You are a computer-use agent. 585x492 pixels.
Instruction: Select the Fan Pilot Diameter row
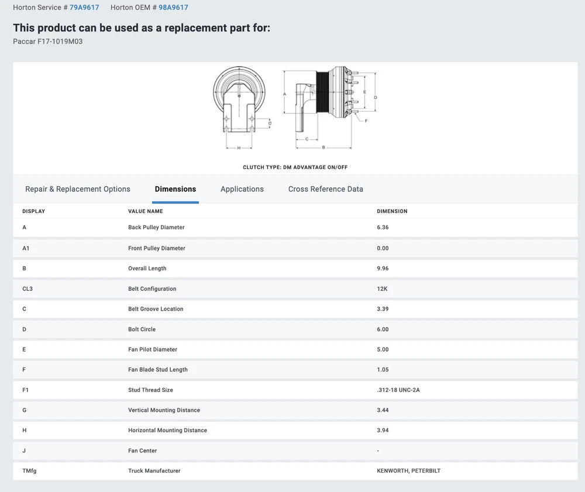153,350
